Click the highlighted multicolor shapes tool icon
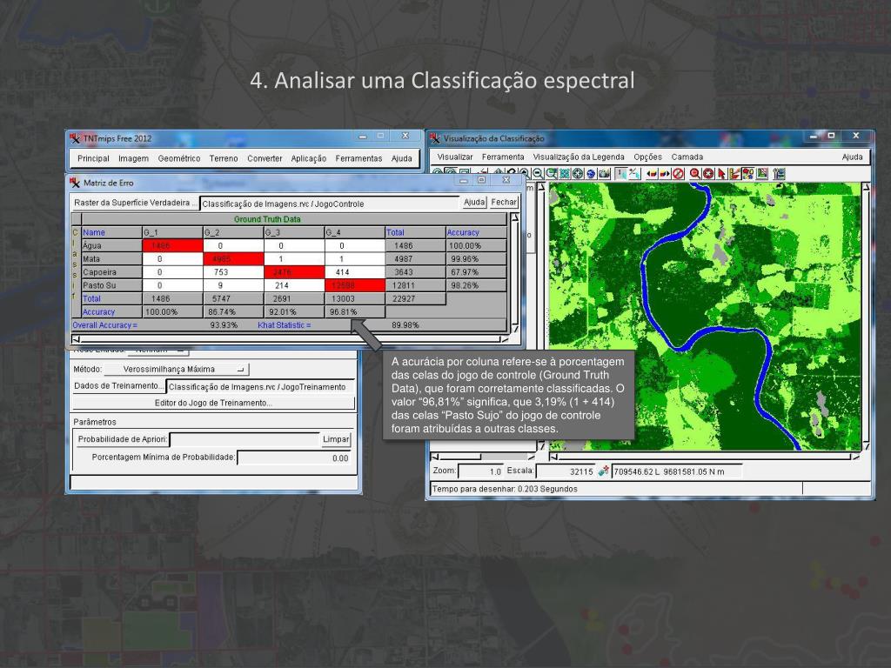 coord(748,174)
